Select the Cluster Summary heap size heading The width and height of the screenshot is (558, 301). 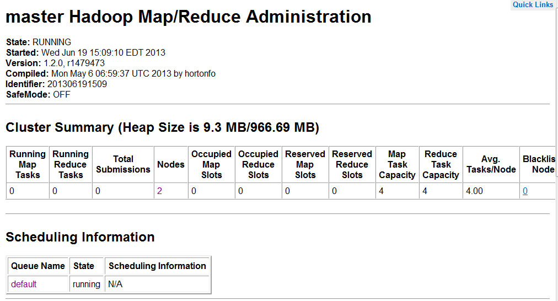[x=162, y=127]
